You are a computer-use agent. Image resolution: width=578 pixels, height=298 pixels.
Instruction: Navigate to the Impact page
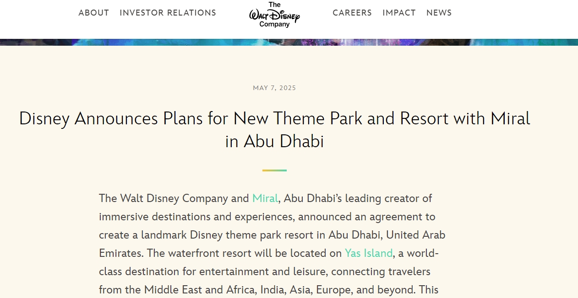tap(399, 13)
